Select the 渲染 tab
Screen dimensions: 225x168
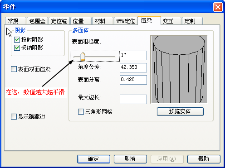[x=149, y=20]
